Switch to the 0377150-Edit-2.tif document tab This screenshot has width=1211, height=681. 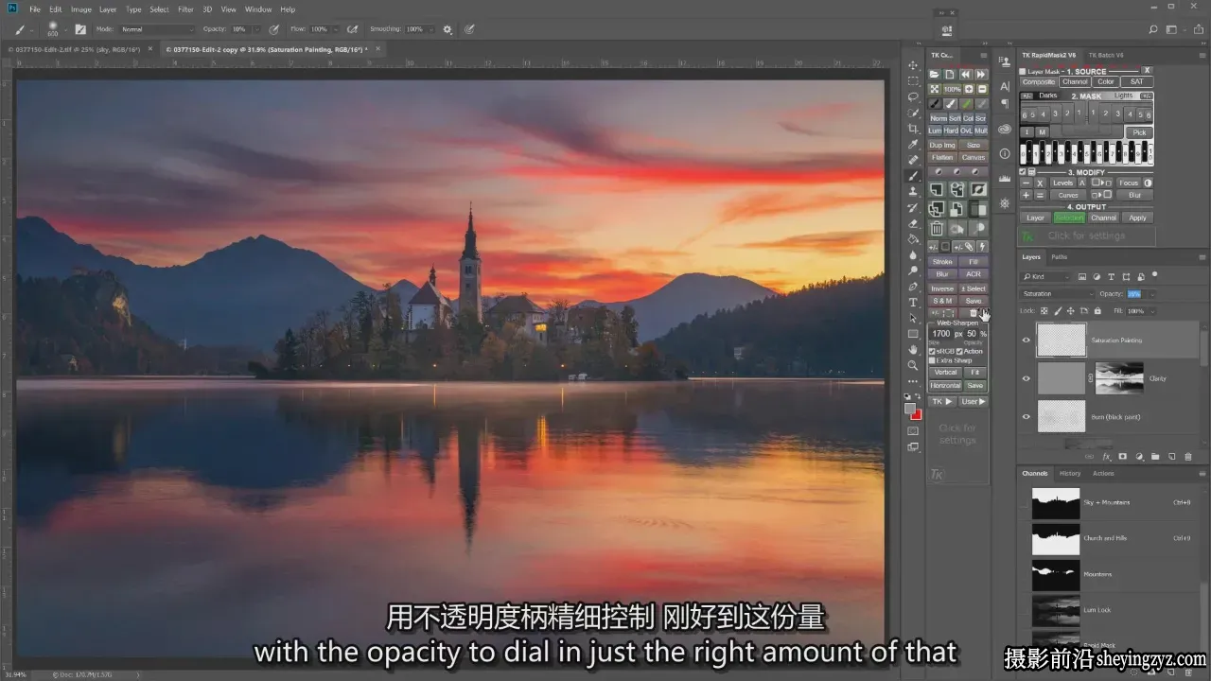click(x=73, y=48)
